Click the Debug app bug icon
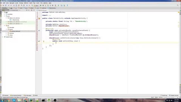Screen dimensions: 181x102 pos(43,5)
